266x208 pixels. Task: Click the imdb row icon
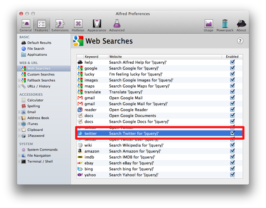80,157
